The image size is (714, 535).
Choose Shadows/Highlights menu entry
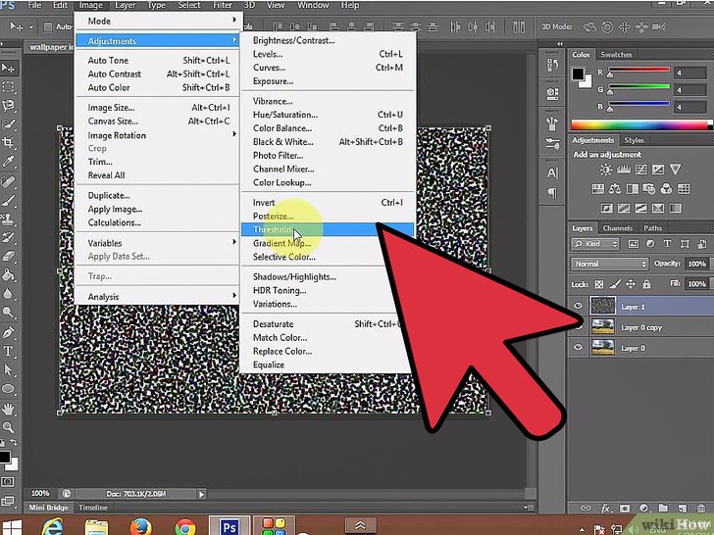point(328,276)
